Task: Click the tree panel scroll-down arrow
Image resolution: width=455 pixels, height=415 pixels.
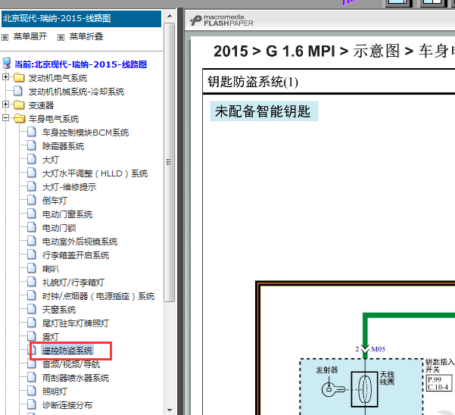Action: 170,410
